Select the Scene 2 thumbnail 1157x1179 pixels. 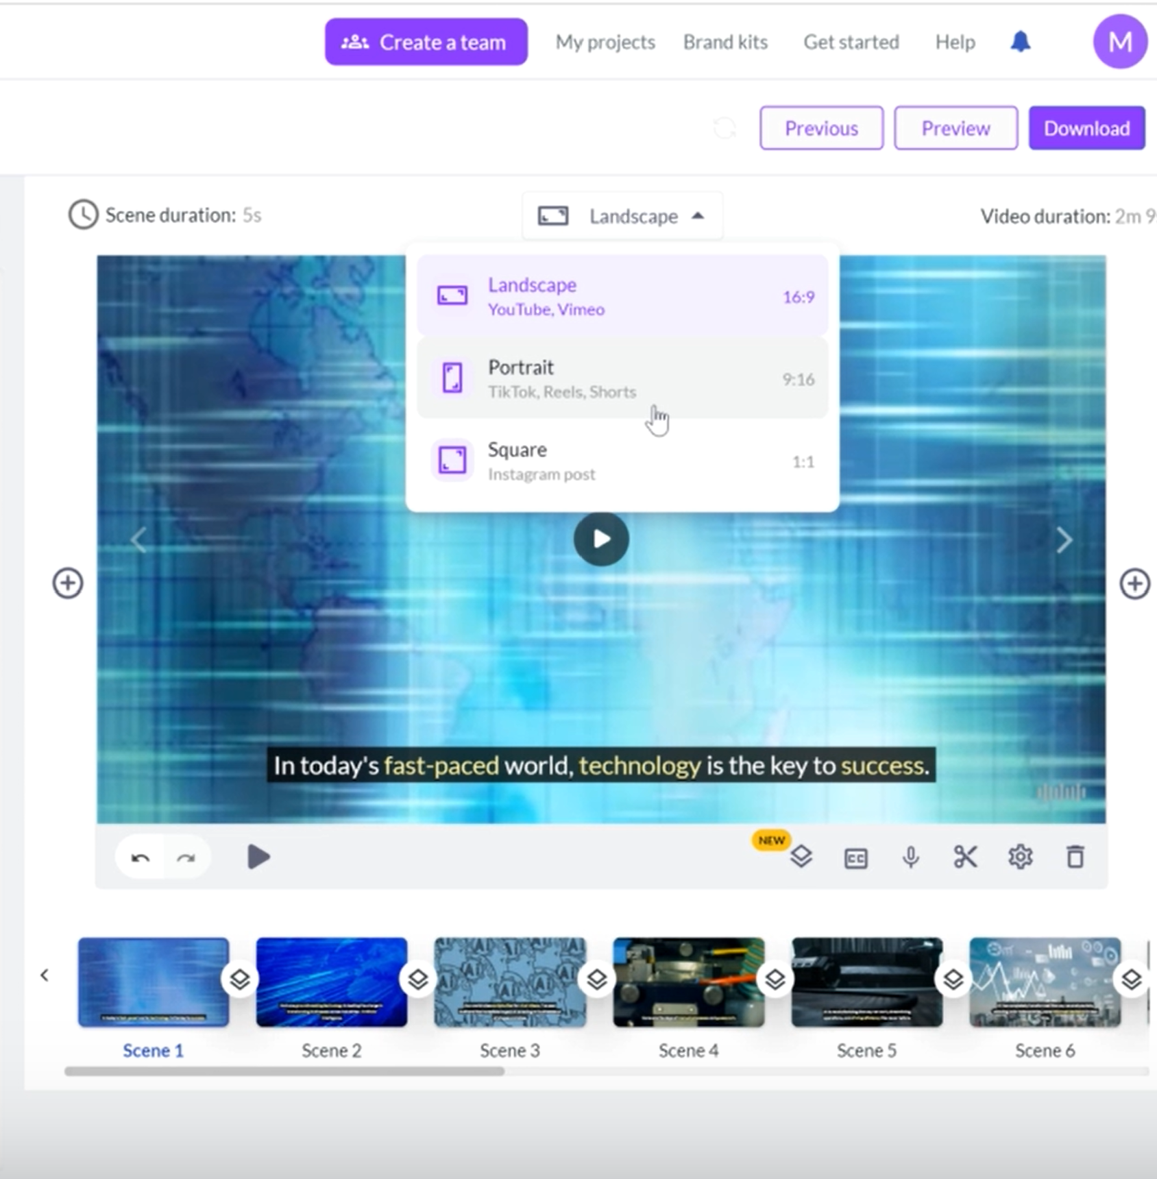point(332,982)
